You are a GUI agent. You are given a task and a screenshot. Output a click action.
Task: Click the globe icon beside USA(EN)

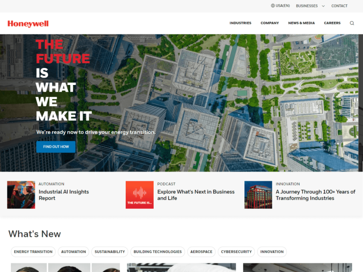[x=273, y=6]
